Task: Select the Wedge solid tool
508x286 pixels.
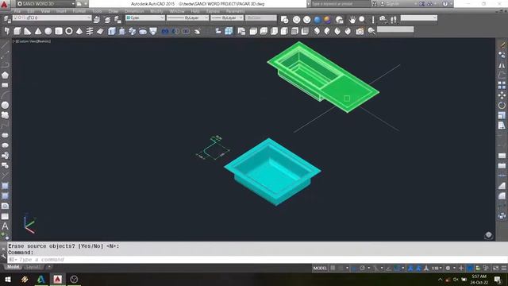Action: point(28,31)
